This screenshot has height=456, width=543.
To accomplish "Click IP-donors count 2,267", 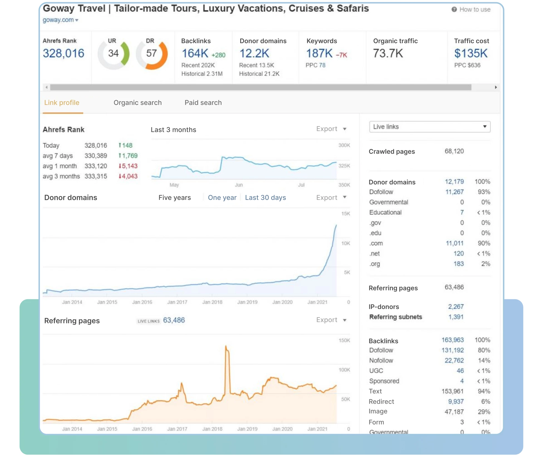I will pyautogui.click(x=456, y=307).
